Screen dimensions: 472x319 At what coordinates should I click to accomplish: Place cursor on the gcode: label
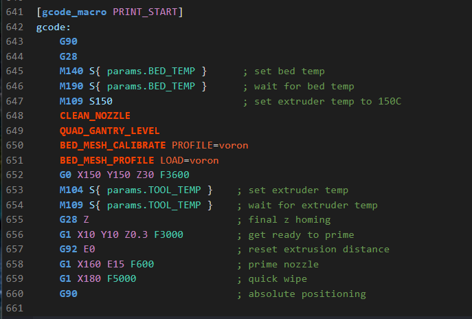[x=54, y=27]
